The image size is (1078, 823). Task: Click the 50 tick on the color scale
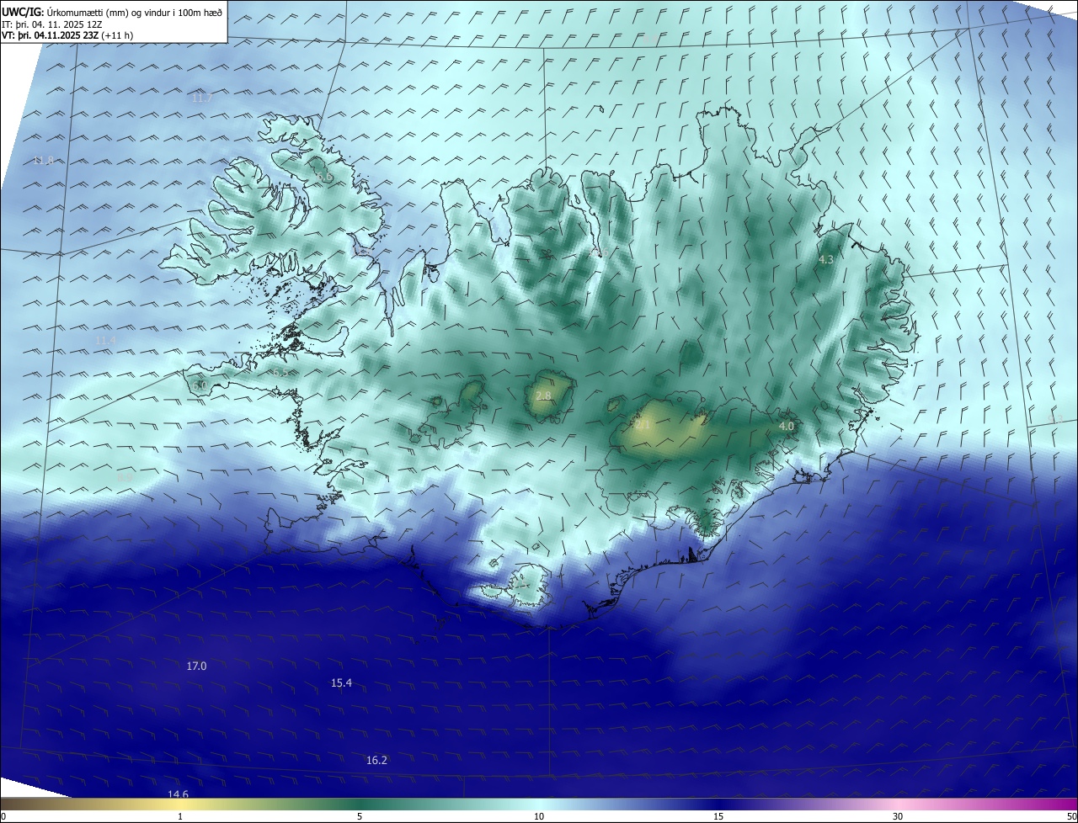coord(1071,816)
